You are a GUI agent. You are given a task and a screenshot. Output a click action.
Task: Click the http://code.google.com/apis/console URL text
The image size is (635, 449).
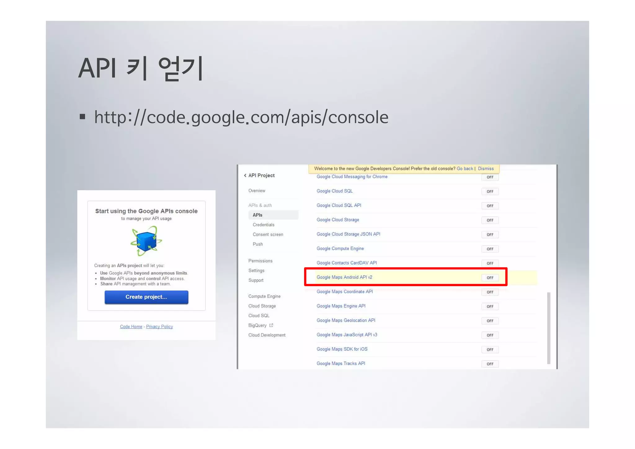pyautogui.click(x=241, y=117)
